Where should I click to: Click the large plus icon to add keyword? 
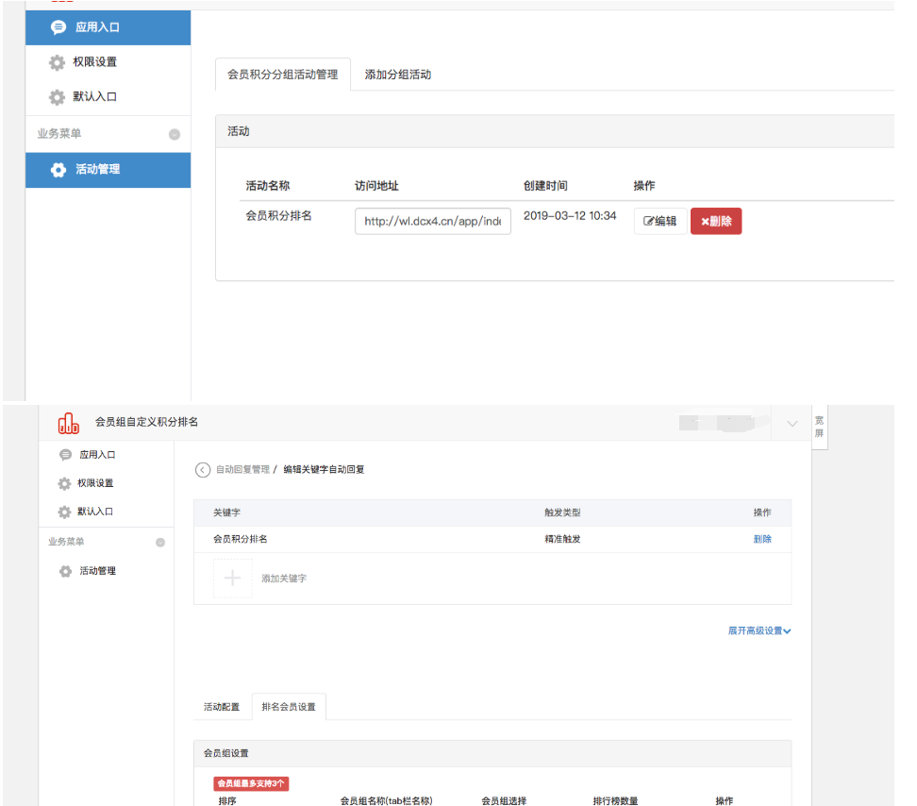point(232,579)
